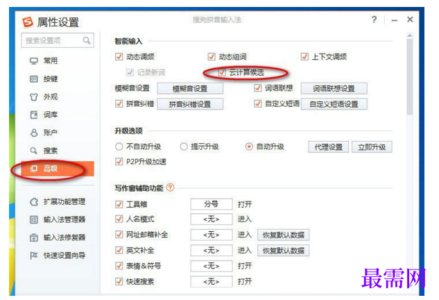Click the 常用 monitor icon in sidebar
The height and width of the screenshot is (300, 439).
point(33,61)
